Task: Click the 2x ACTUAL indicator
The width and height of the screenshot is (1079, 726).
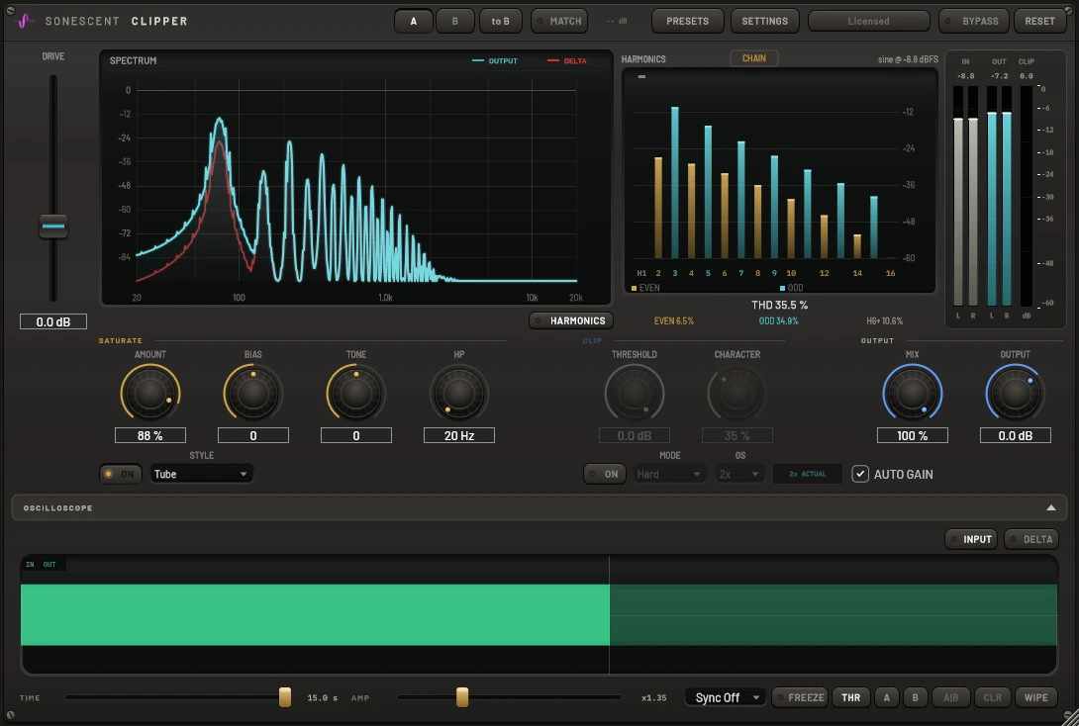Action: (807, 474)
